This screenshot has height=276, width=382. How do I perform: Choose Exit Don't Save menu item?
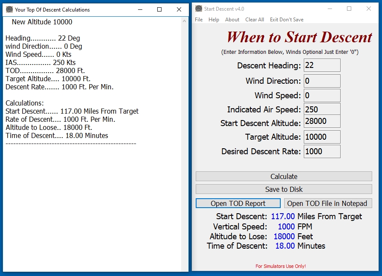click(x=286, y=20)
